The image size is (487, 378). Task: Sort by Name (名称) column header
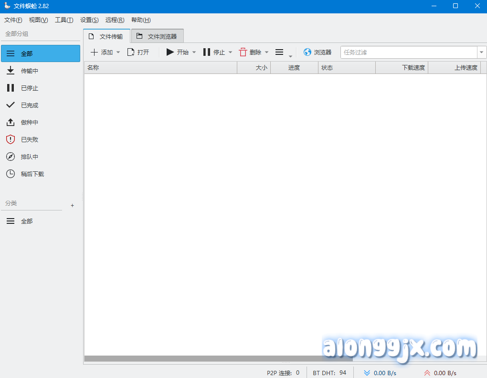point(160,68)
